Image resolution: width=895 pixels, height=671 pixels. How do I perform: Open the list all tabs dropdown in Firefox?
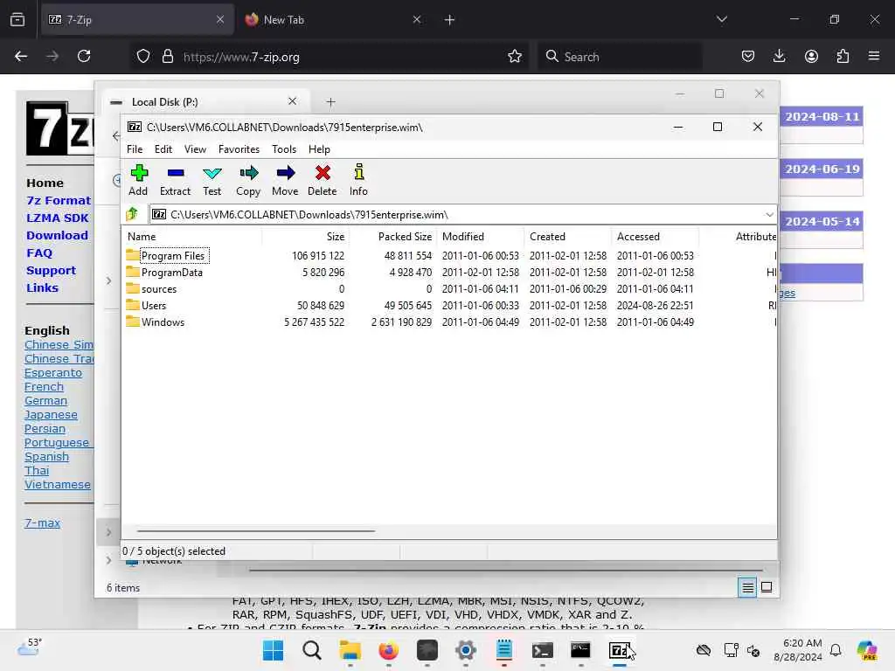tap(721, 19)
